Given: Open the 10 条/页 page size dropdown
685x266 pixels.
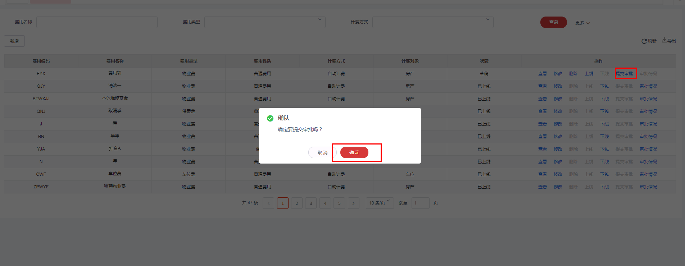Looking at the screenshot, I should tap(380, 203).
